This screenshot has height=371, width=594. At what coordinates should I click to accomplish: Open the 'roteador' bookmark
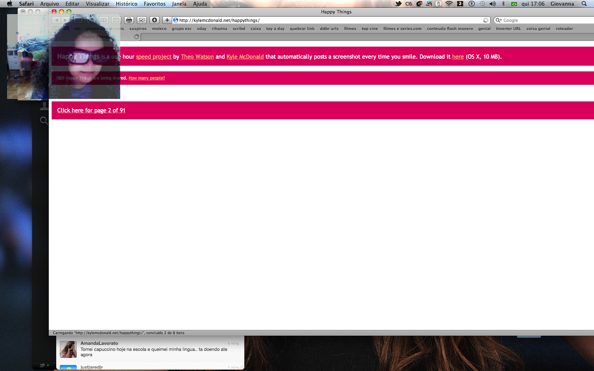tap(564, 29)
